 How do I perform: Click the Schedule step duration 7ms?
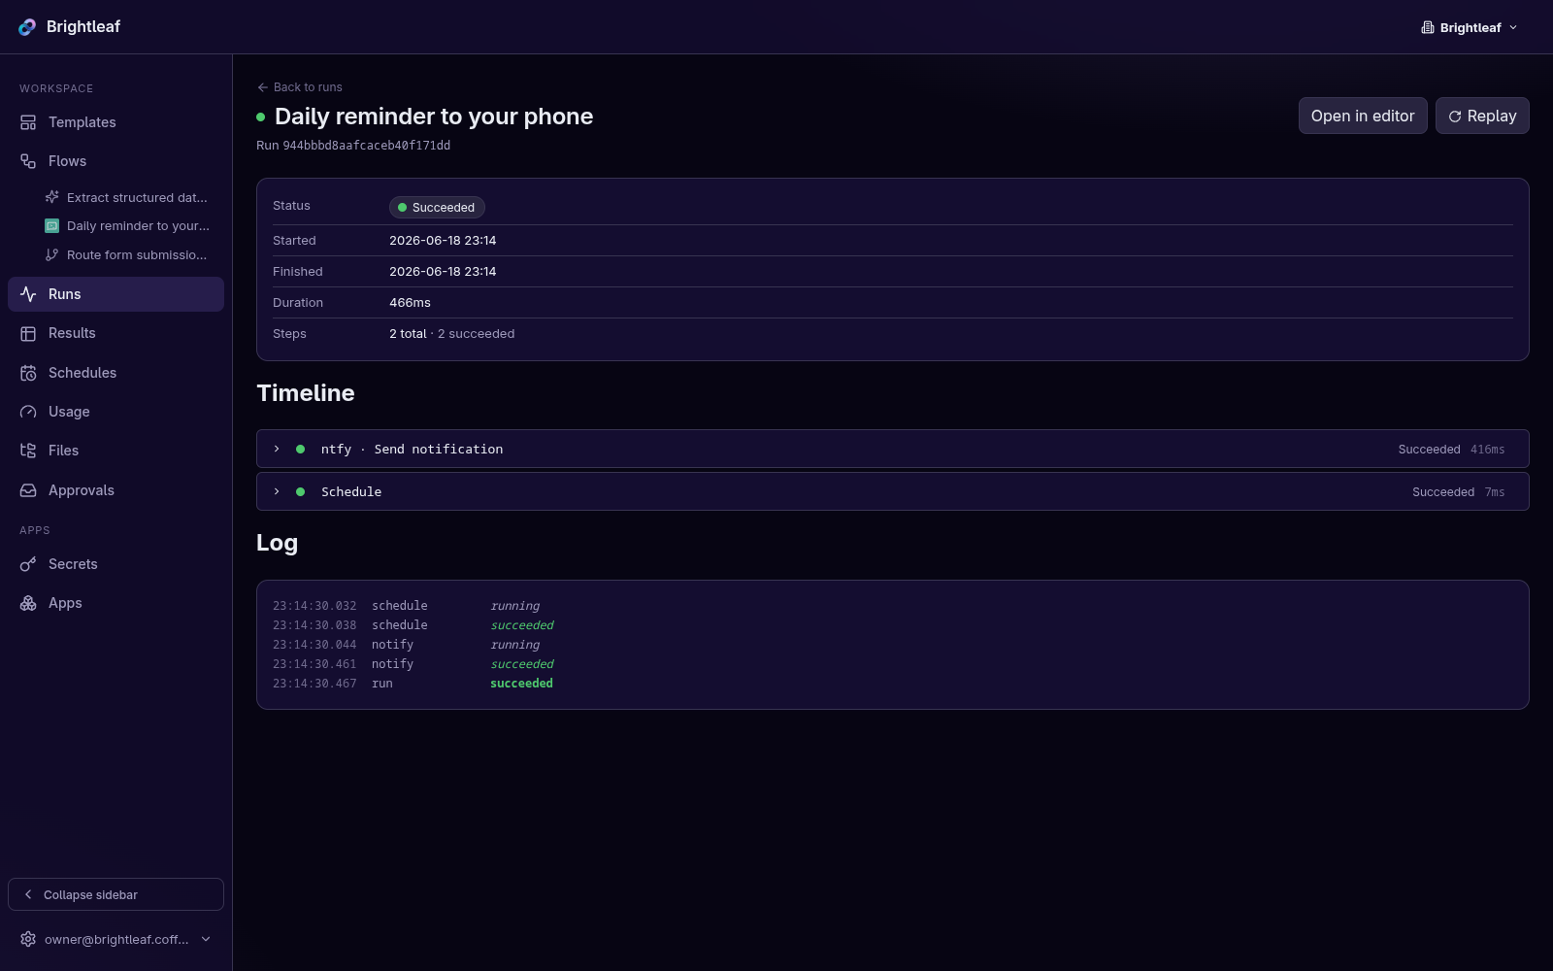point(1495,492)
